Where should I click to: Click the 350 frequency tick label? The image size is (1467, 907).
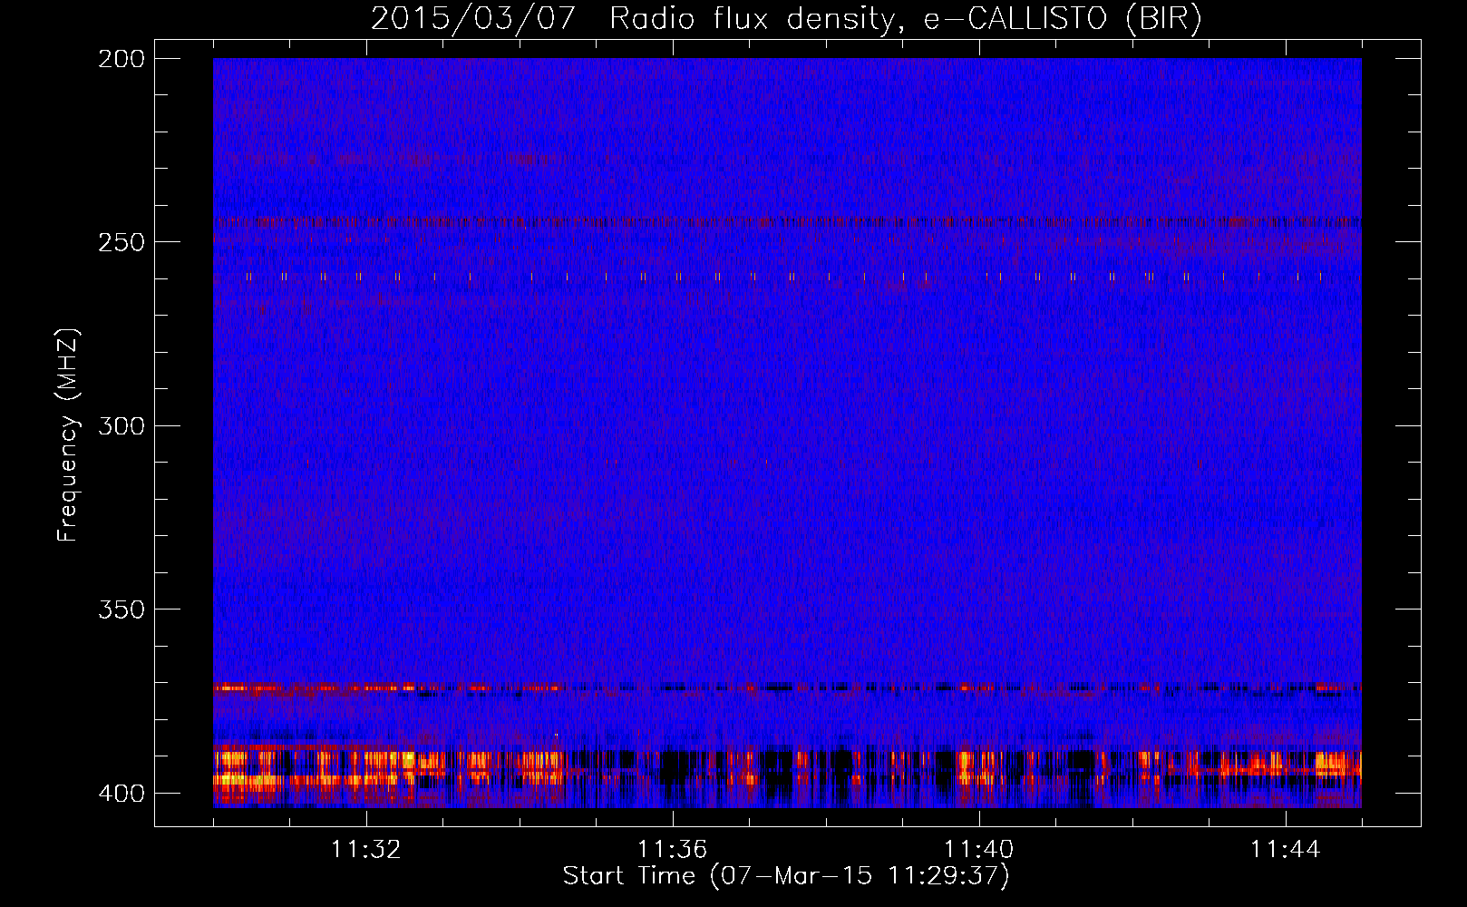click(x=121, y=610)
